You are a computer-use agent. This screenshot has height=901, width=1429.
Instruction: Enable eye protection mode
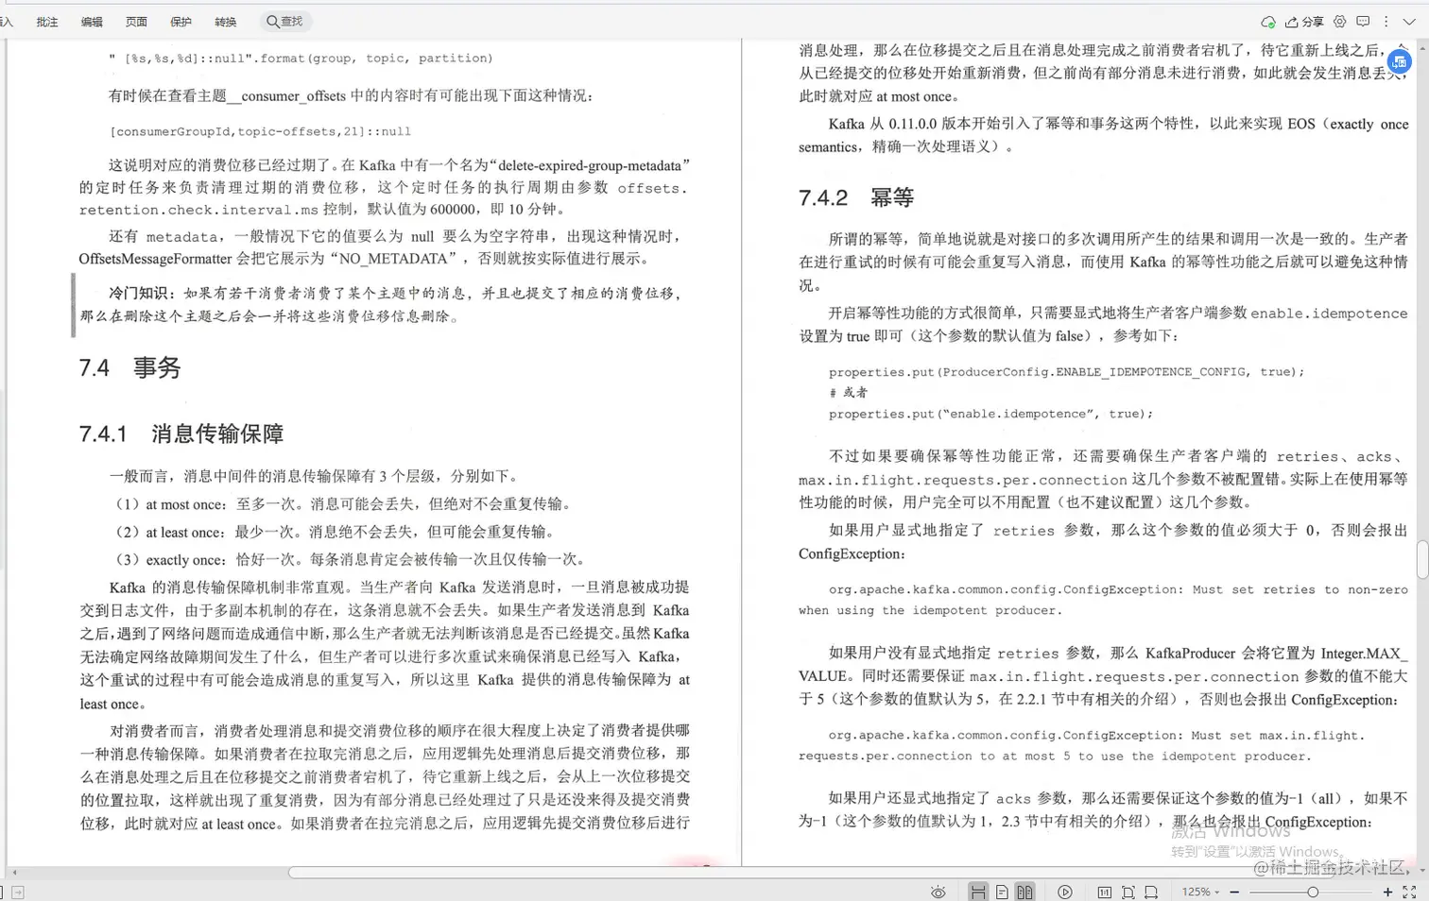tap(938, 891)
